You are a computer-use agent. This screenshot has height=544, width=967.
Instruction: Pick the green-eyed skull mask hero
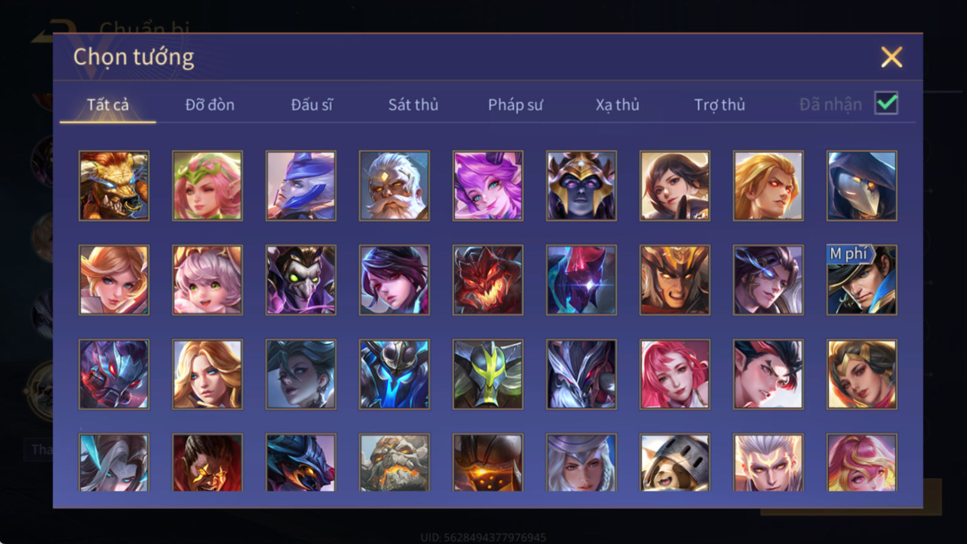(x=301, y=280)
